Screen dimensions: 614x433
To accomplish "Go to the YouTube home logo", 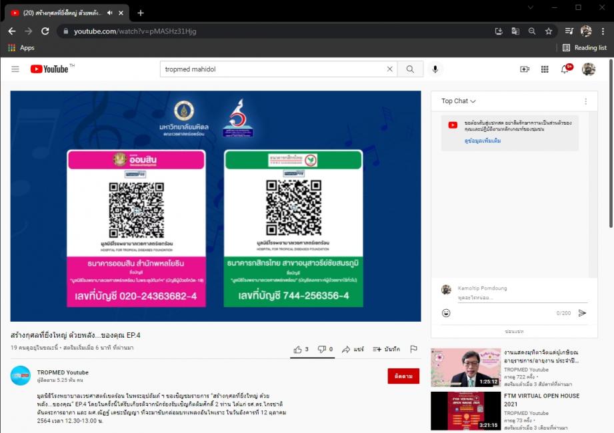I will point(50,69).
